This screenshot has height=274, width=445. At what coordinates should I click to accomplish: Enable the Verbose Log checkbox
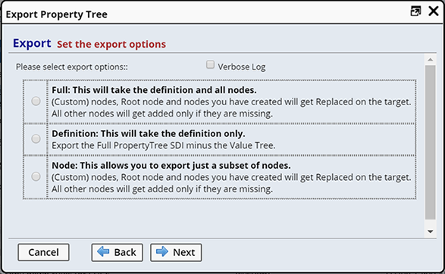point(210,64)
